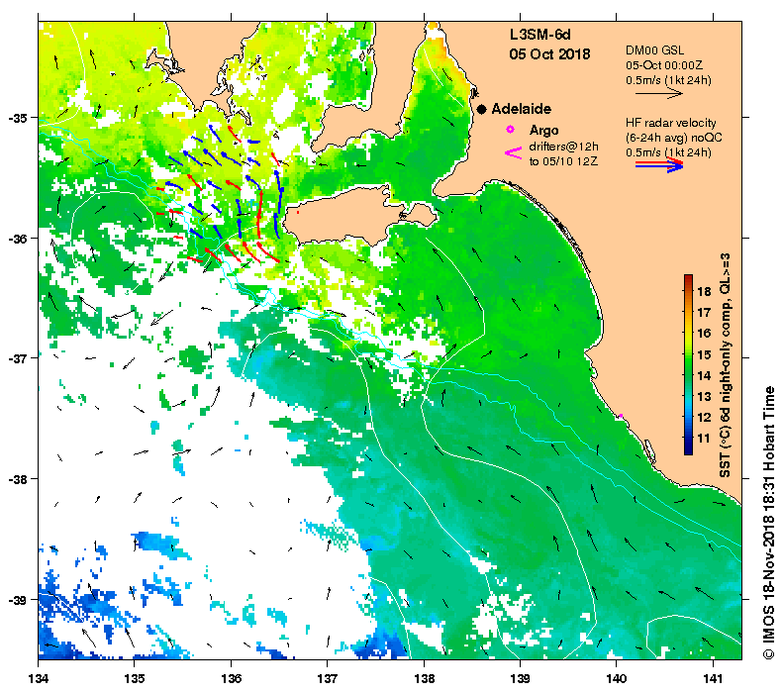Screen dimensions: 783x693
Task: Click the latitude label -39
Action: pyautogui.click(x=17, y=599)
